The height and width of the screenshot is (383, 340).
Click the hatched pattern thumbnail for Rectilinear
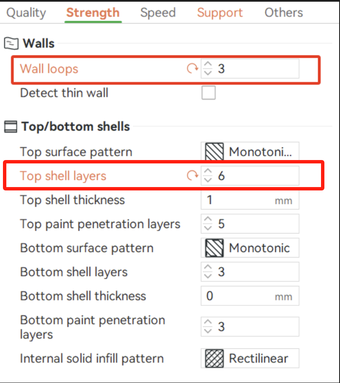pyautogui.click(x=214, y=358)
